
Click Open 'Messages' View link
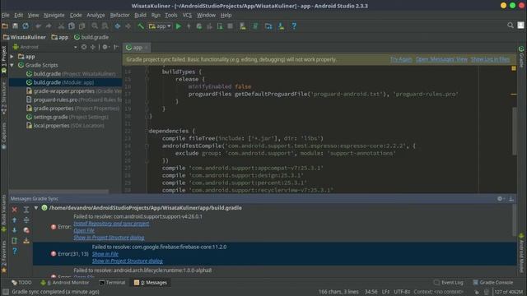point(441,59)
